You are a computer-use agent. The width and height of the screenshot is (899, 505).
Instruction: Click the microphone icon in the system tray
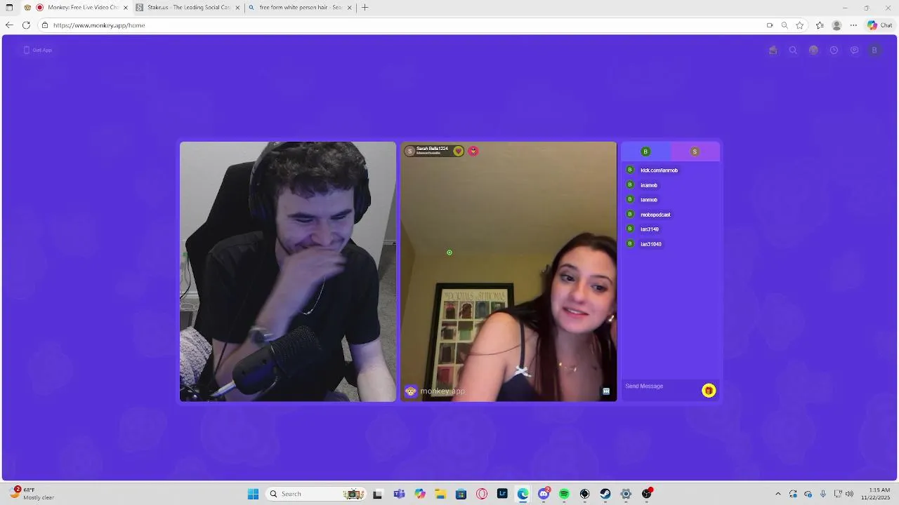823,494
